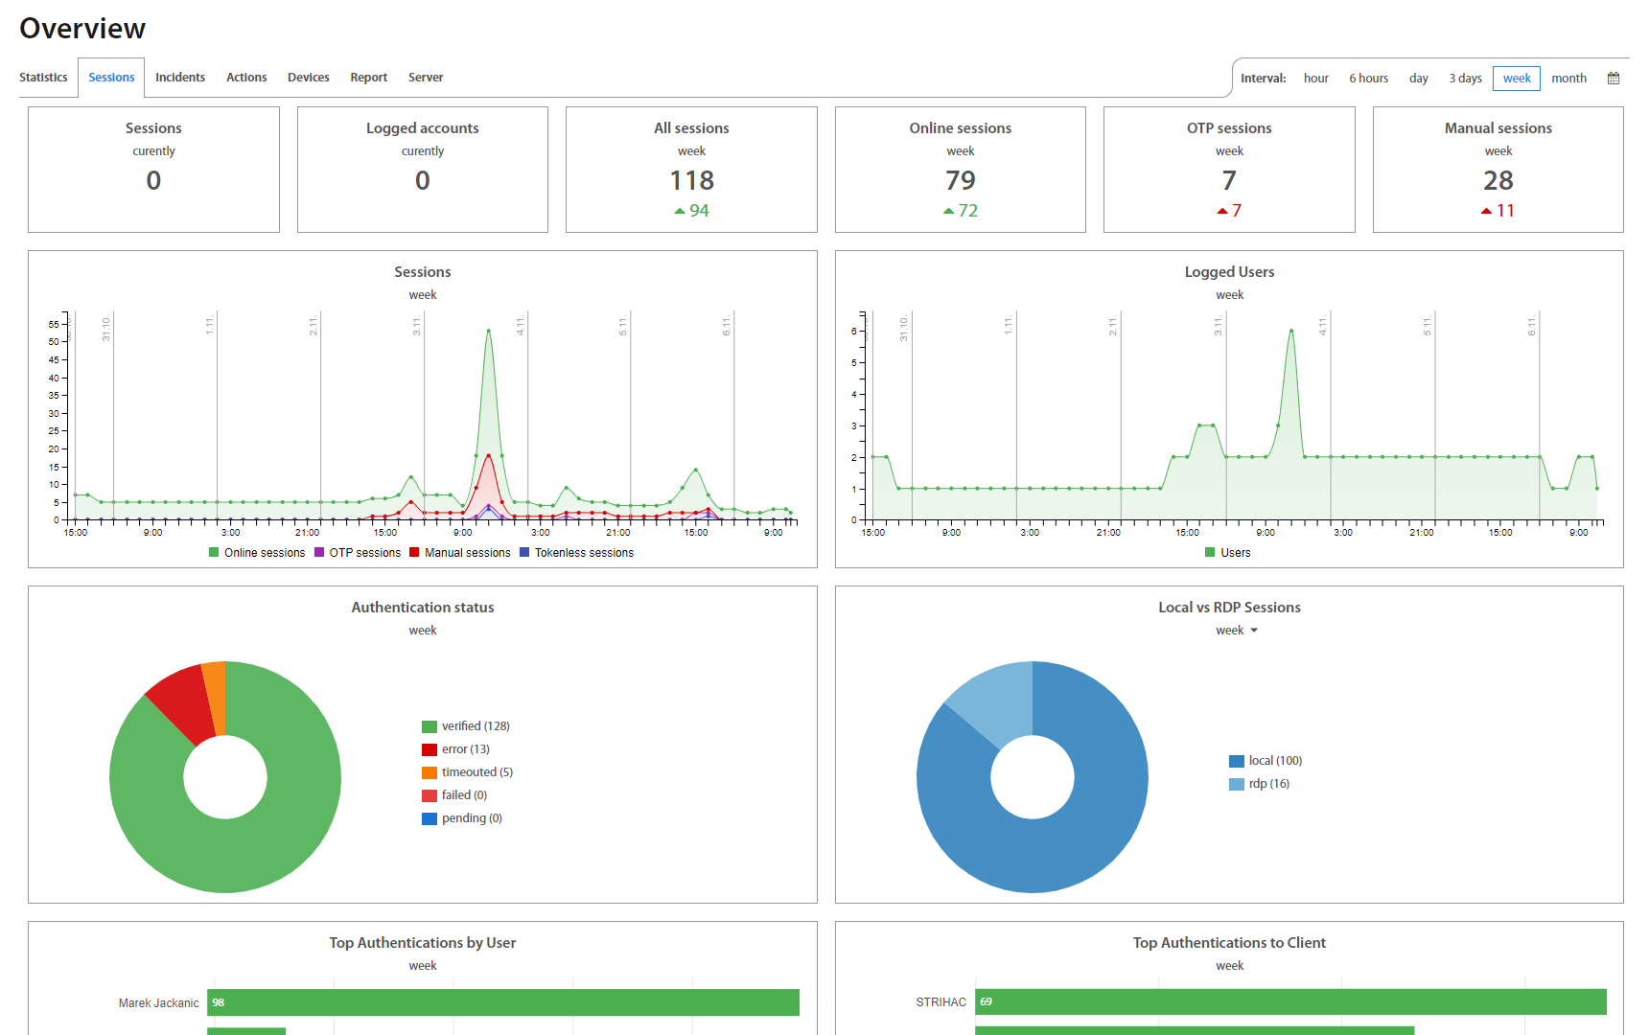Viewport: 1649px width, 1035px height.
Task: Select the 3 days interval
Action: click(1465, 79)
